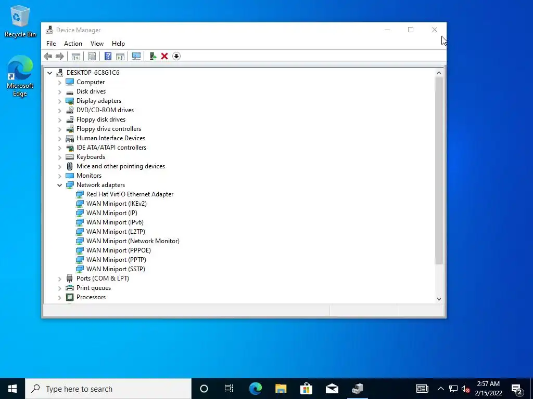Click the tree scrollbar up arrow
This screenshot has height=399, width=533.
439,73
